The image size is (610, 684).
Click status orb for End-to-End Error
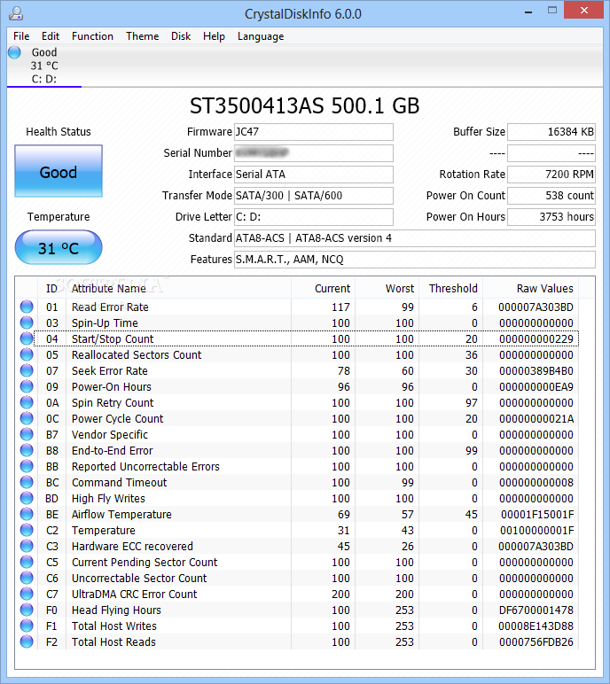coord(27,450)
